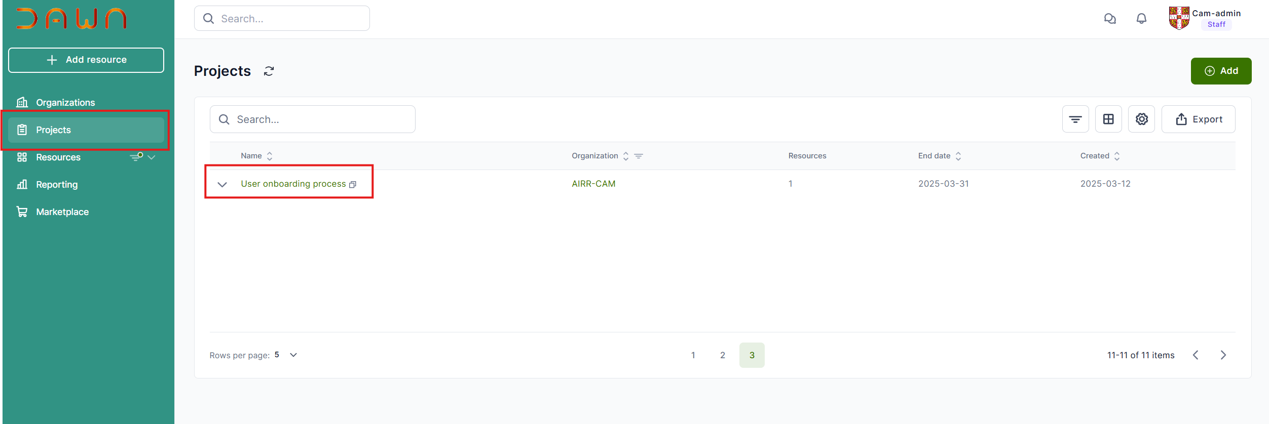1269x424 pixels.
Task: Go to page 2 of results
Action: [722, 355]
